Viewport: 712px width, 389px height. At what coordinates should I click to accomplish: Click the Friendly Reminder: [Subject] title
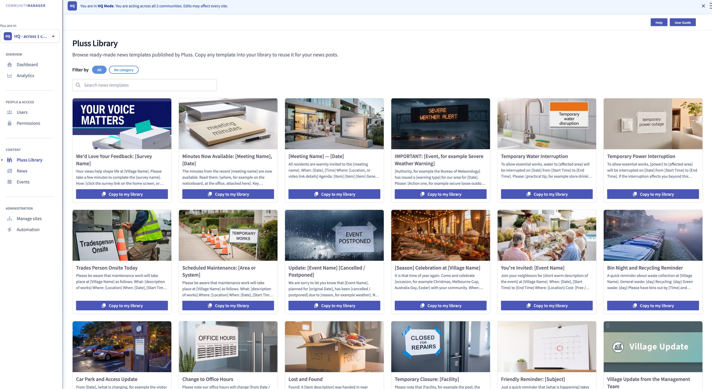tap(533, 379)
